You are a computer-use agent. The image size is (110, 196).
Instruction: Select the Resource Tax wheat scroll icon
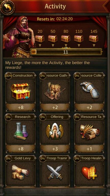[x=90, y=131]
